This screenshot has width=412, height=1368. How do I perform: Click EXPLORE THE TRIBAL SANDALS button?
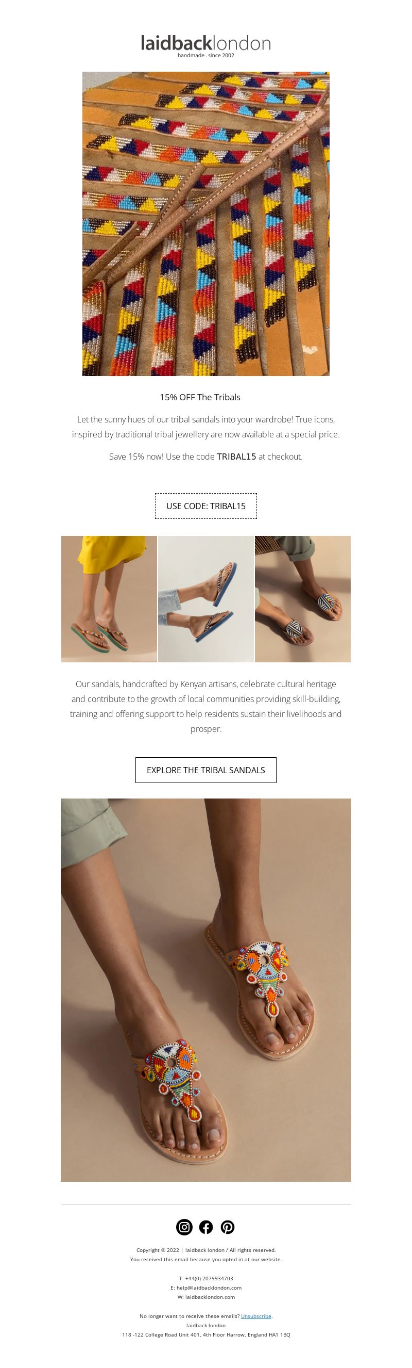[205, 770]
